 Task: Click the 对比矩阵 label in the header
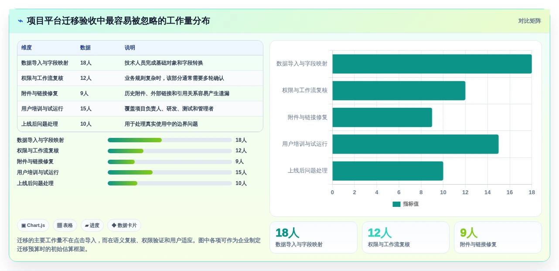pyautogui.click(x=529, y=21)
